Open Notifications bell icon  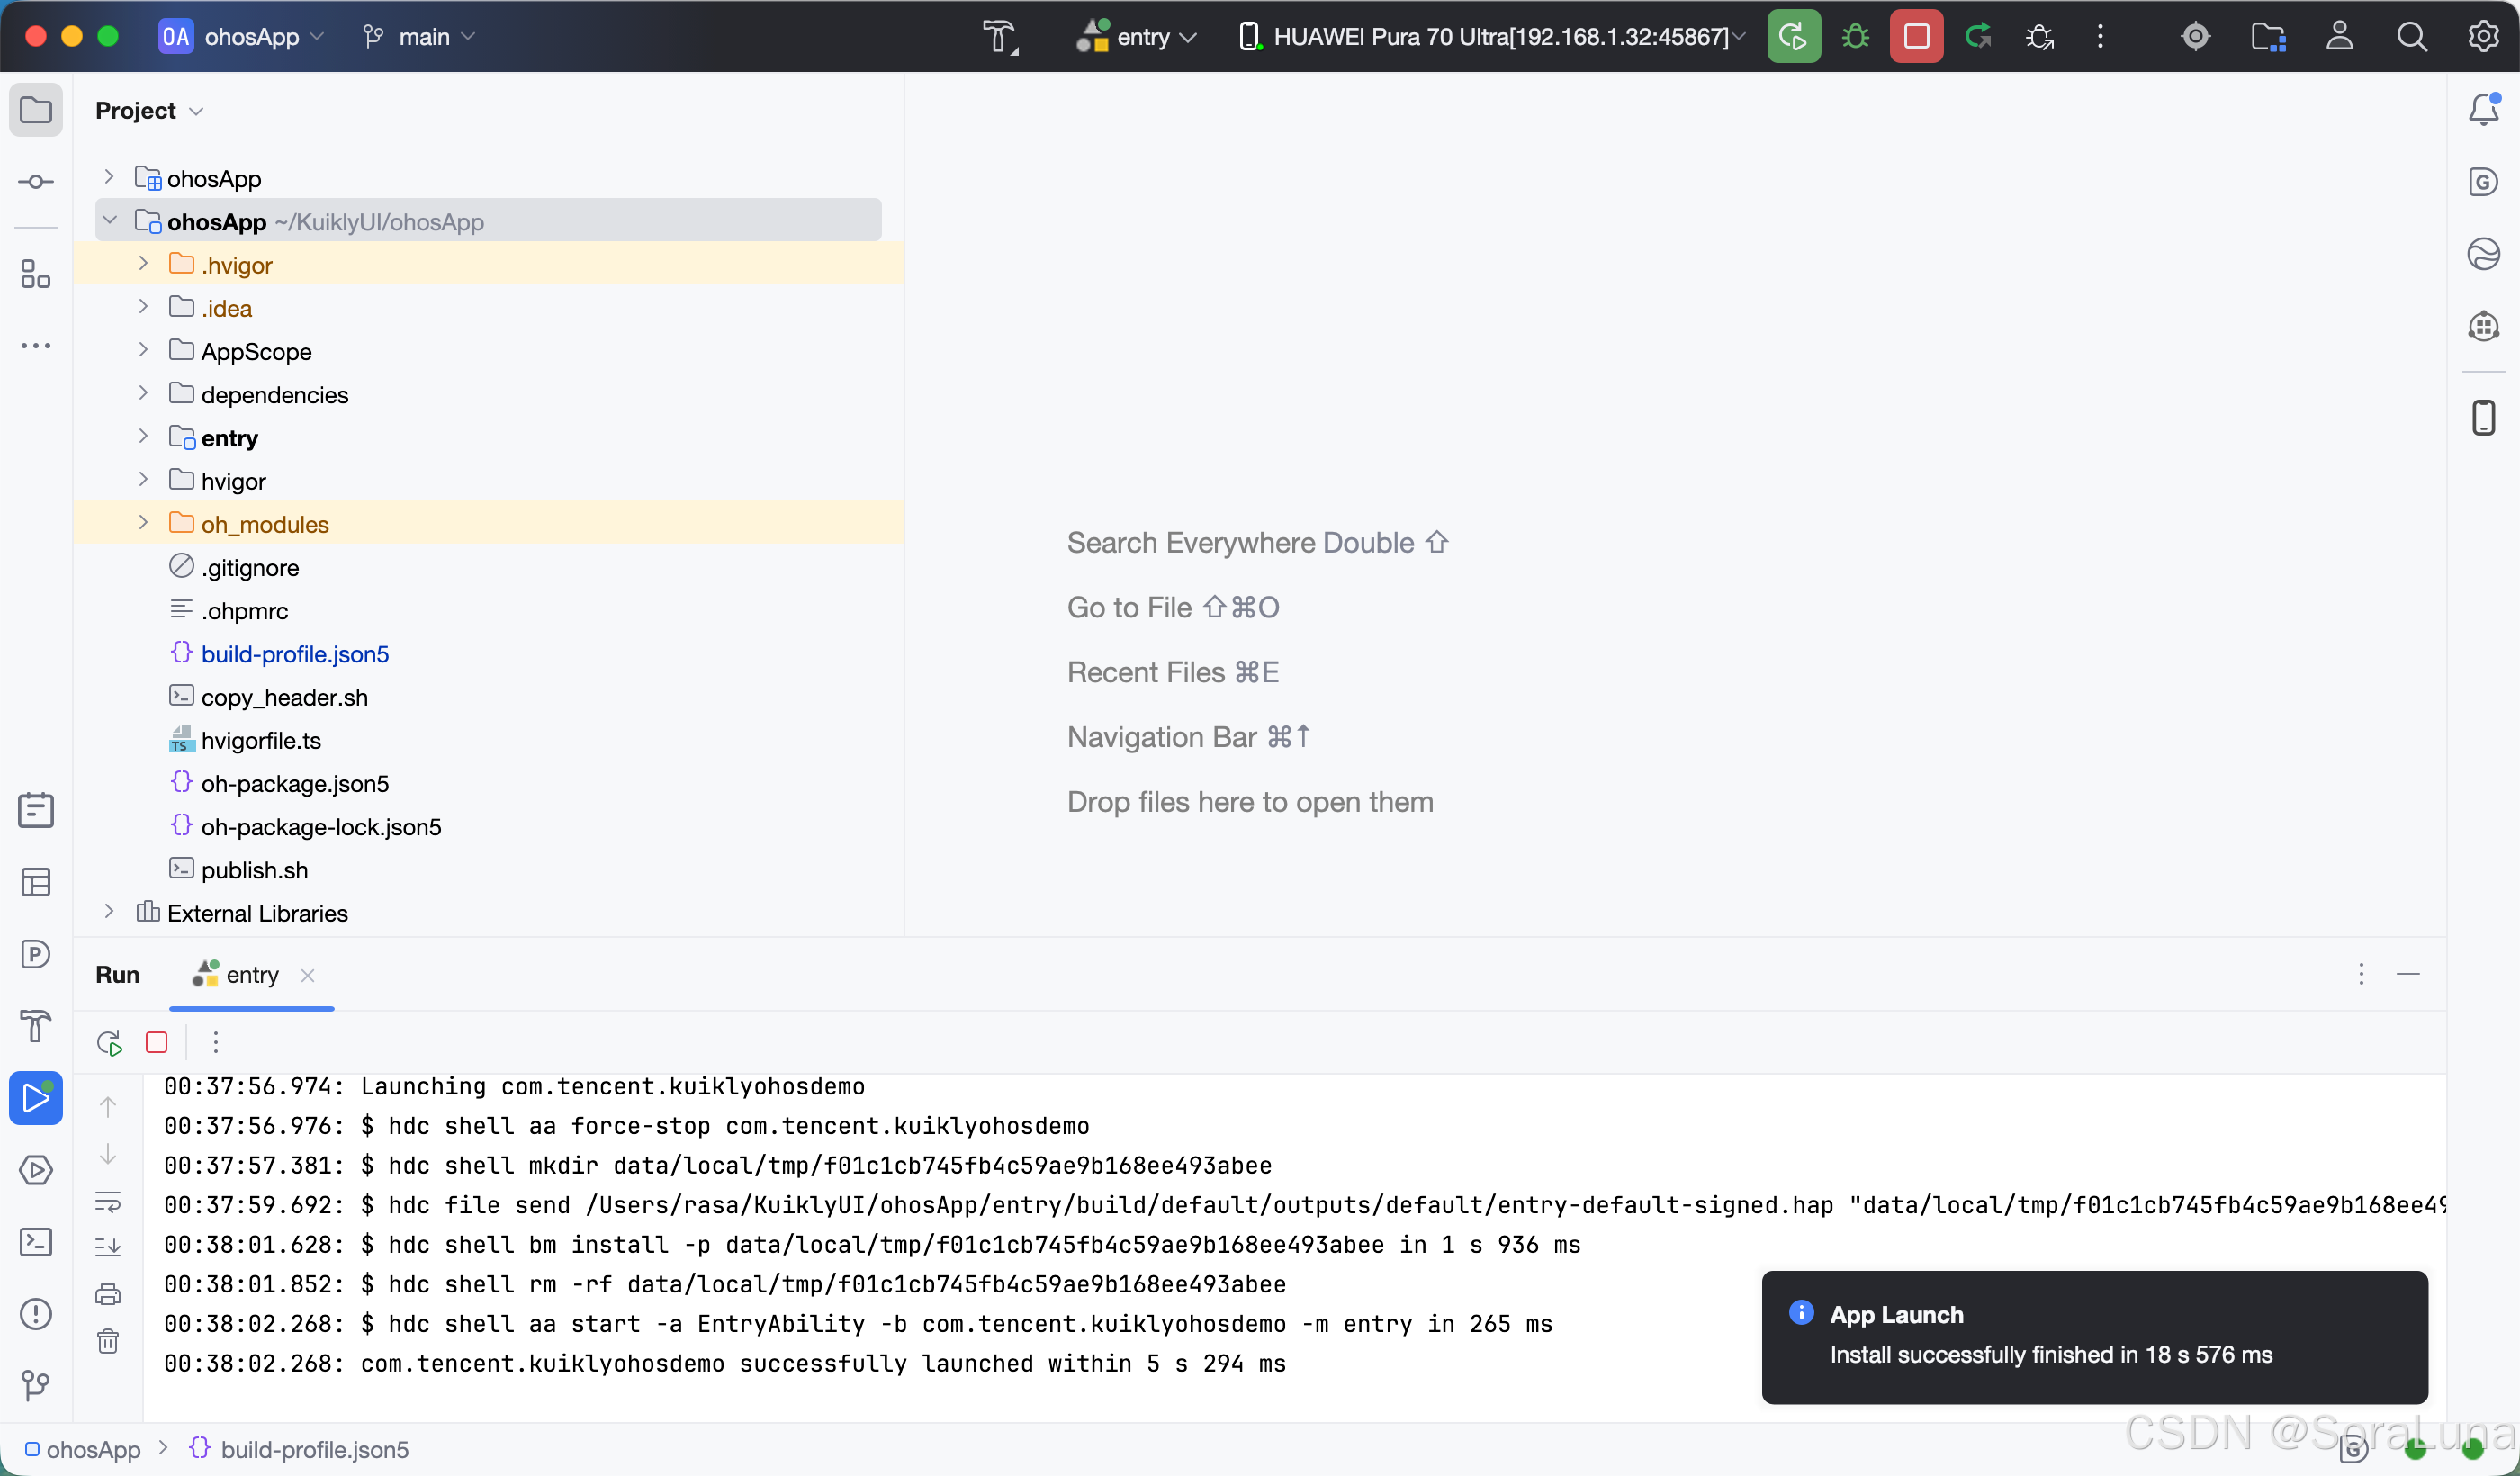click(x=2484, y=109)
